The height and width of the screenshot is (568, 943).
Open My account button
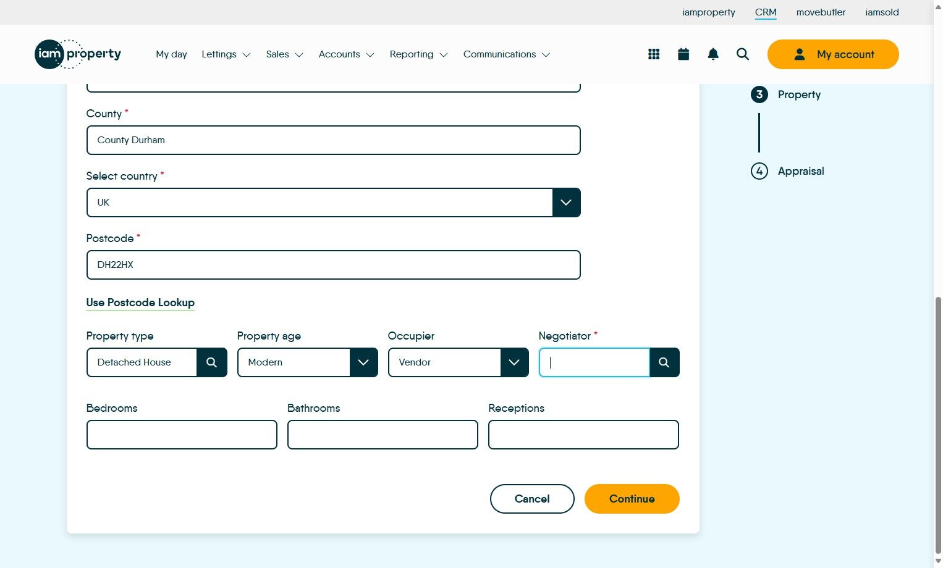pos(833,54)
